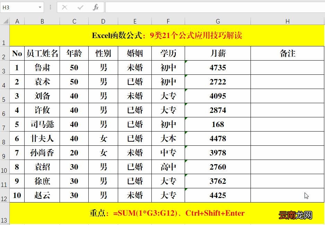Click salary cell 168
This screenshot has height=225, width=325.
point(218,124)
